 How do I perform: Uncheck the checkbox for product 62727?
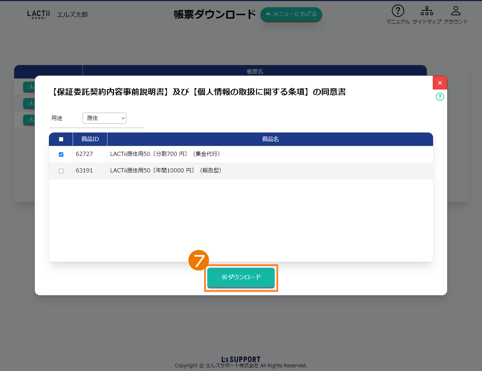(61, 155)
